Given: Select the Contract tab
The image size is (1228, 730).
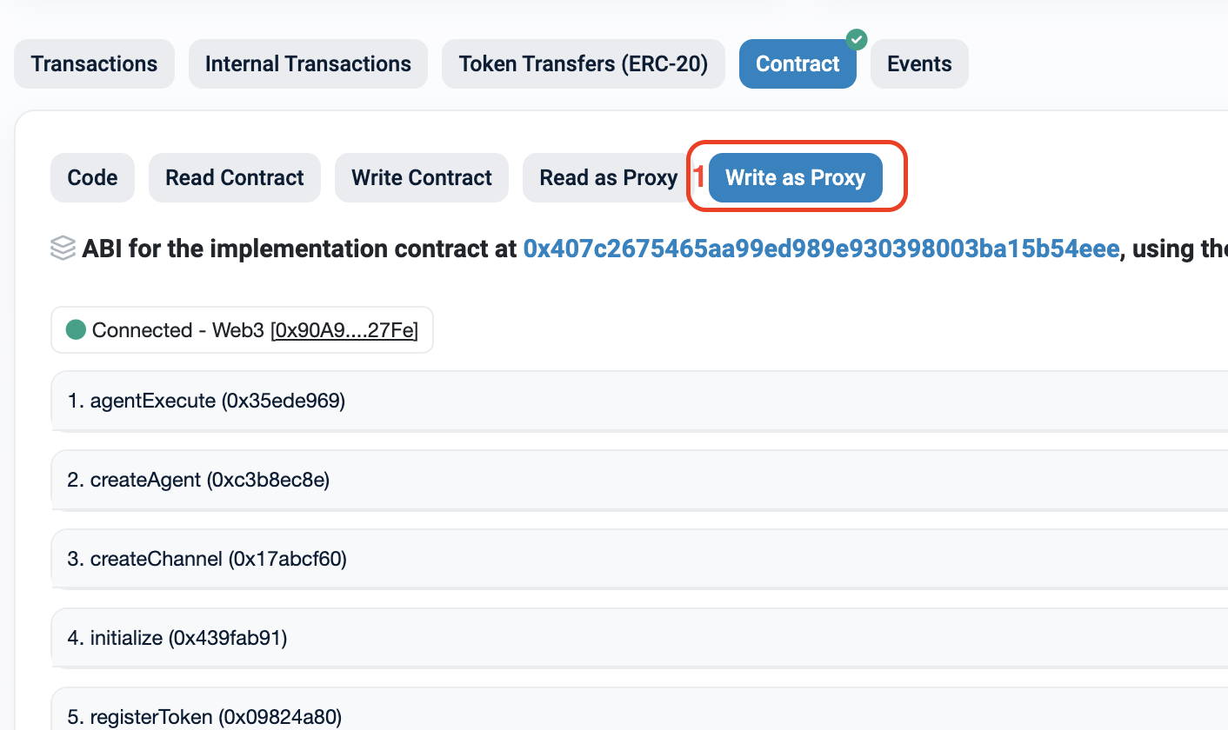Looking at the screenshot, I should point(798,64).
